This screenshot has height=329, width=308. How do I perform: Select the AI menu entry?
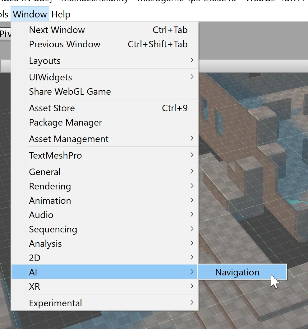pos(105,272)
